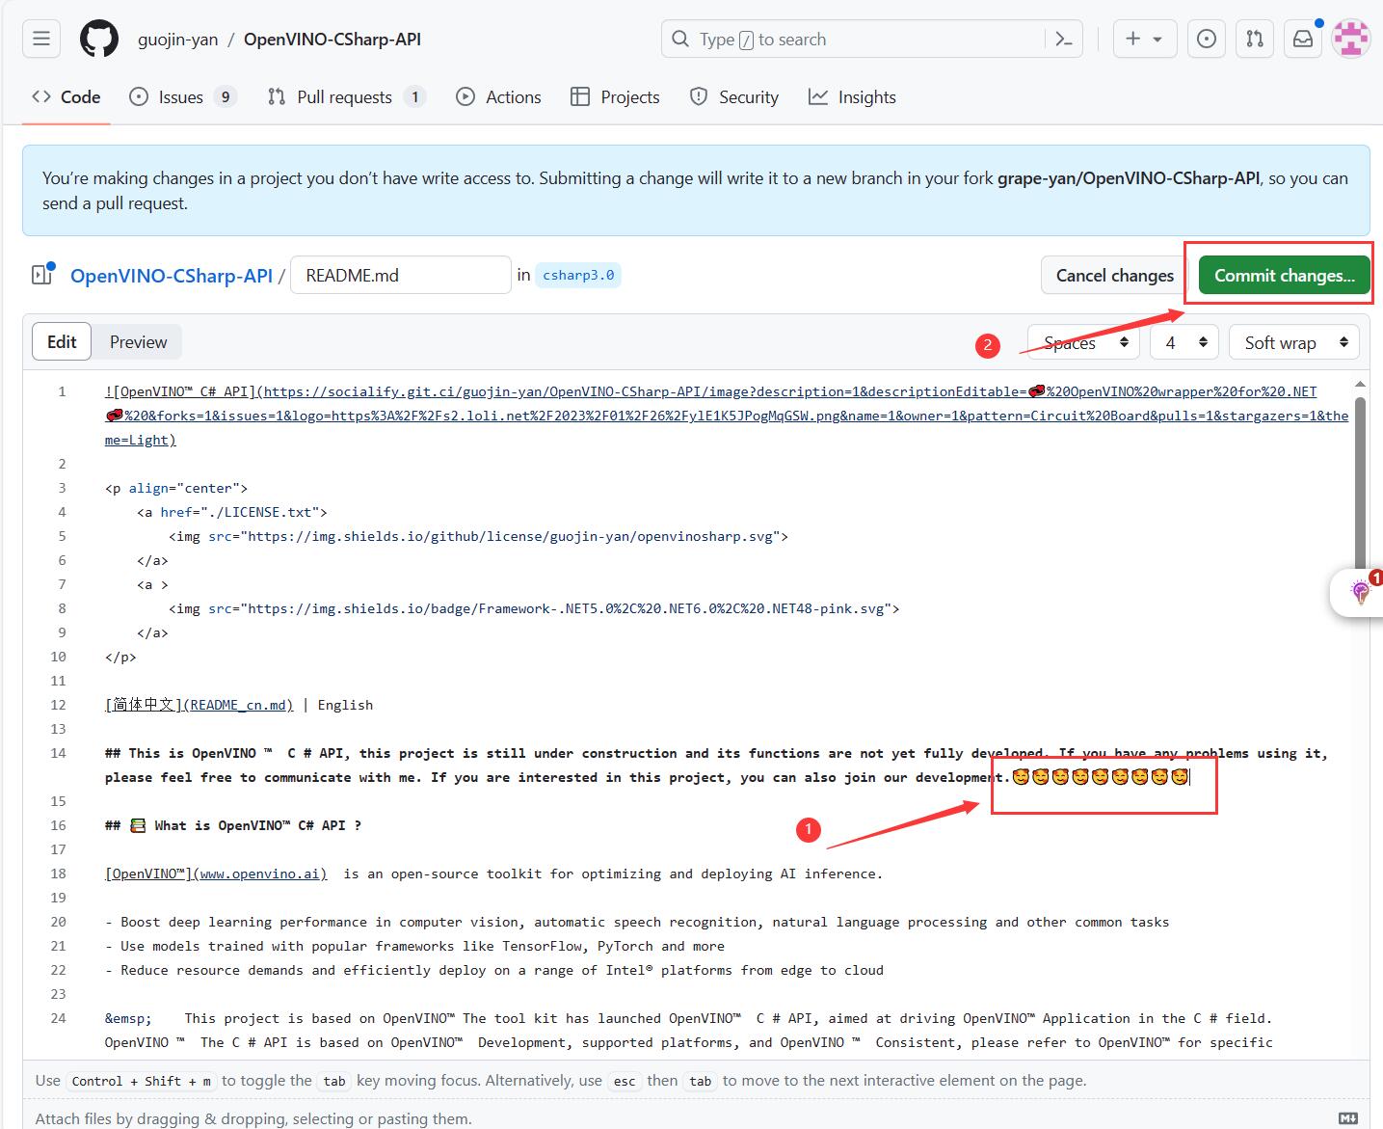Image resolution: width=1383 pixels, height=1129 pixels.
Task: Click line number 16 in the gutter
Action: point(58,825)
